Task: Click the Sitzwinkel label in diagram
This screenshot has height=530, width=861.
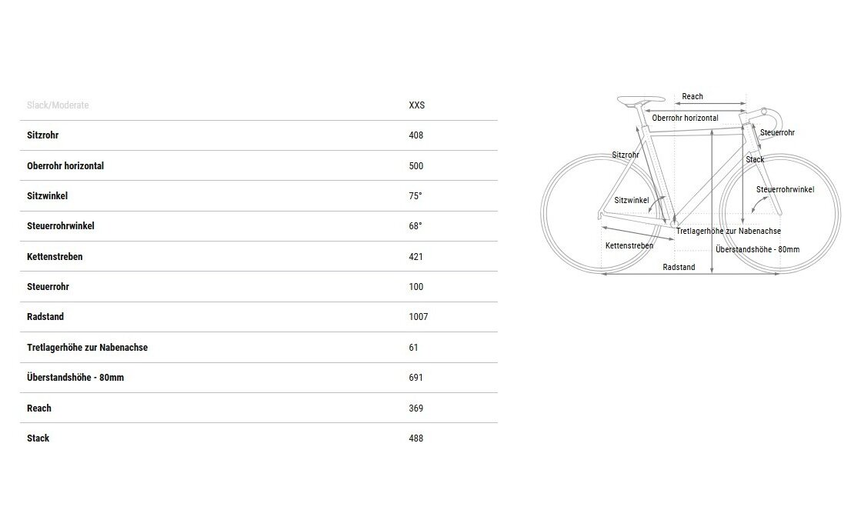Action: 632,201
